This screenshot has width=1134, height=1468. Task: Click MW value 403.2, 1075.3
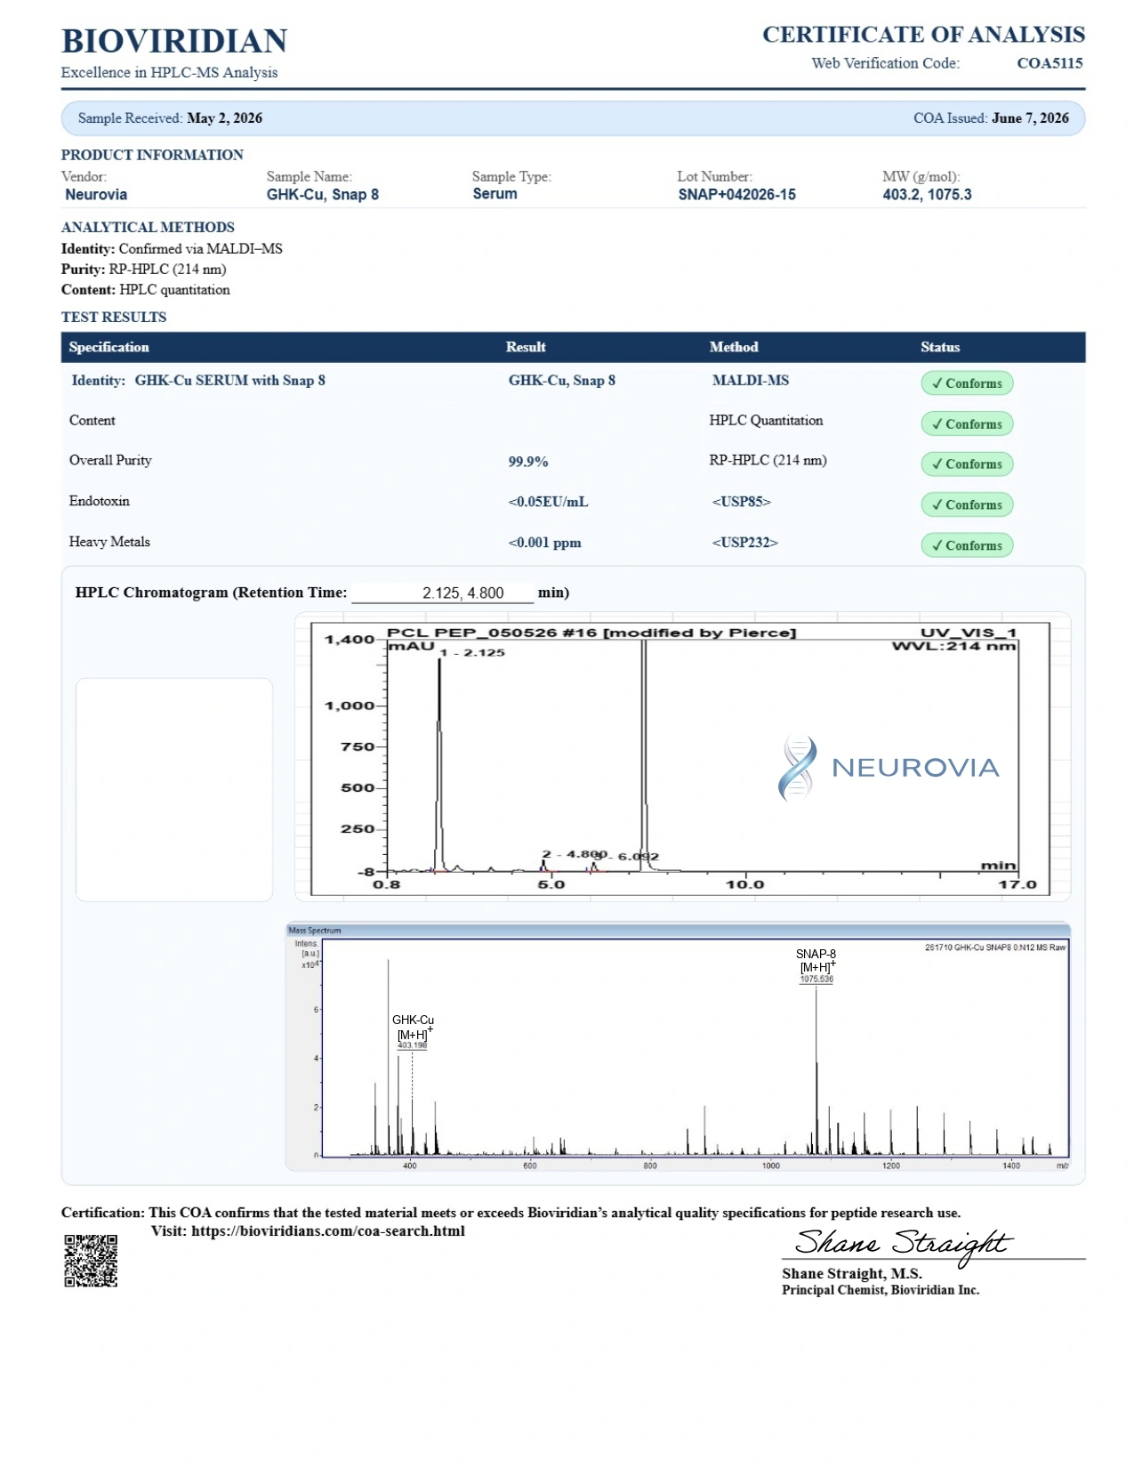click(x=927, y=195)
